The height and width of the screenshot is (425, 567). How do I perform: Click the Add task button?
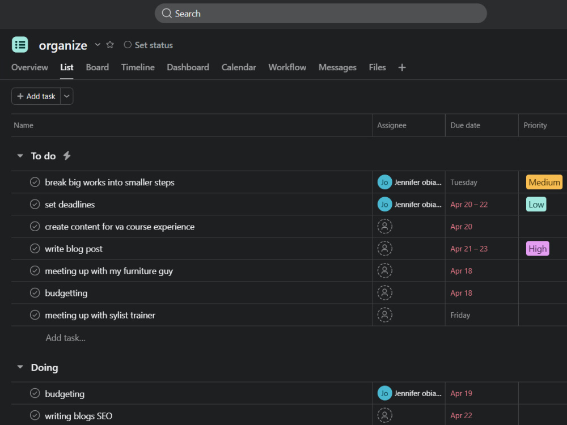tap(36, 96)
